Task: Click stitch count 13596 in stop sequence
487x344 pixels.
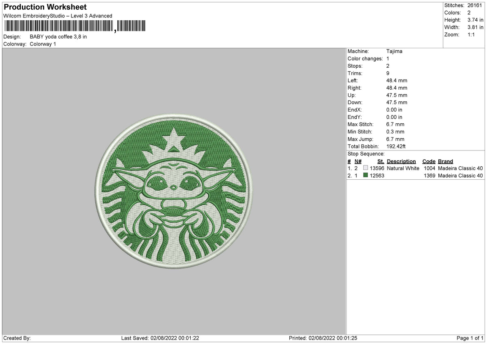Action: click(x=377, y=168)
